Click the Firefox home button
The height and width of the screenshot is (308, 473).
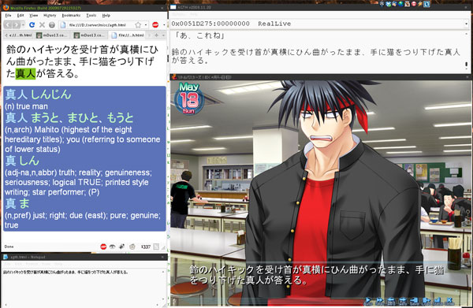(x=52, y=24)
